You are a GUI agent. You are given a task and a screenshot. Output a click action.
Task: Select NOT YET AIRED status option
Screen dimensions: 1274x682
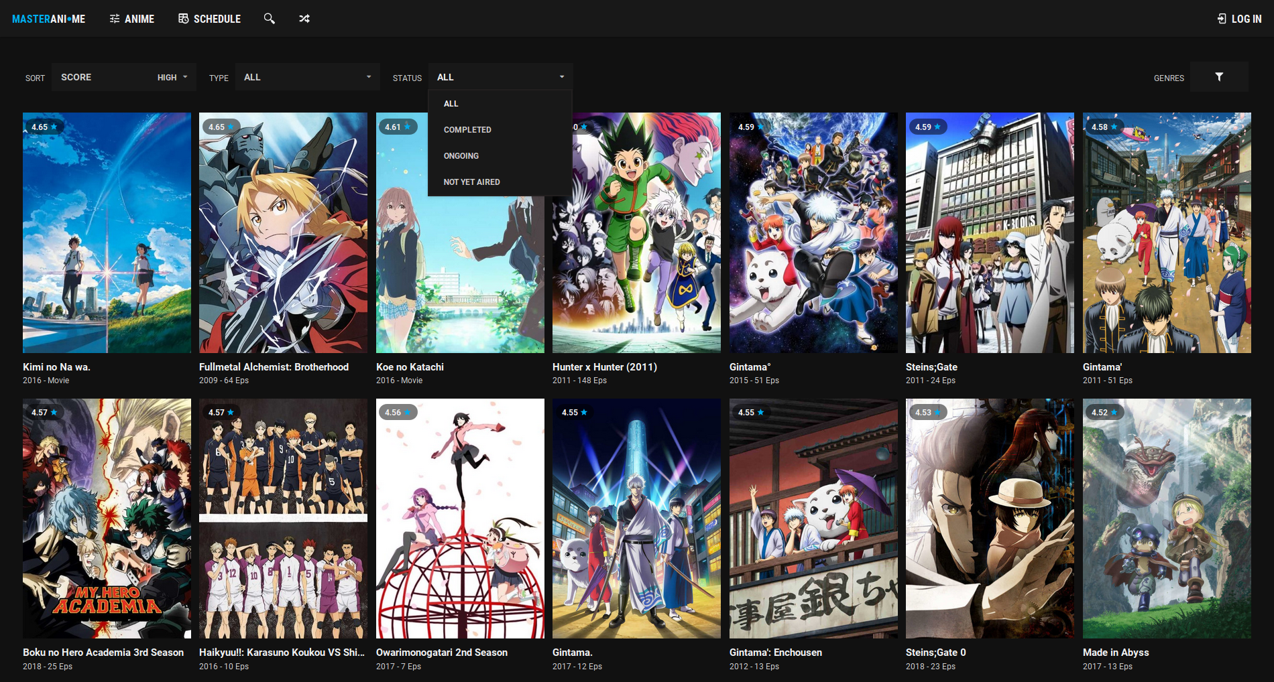500,182
